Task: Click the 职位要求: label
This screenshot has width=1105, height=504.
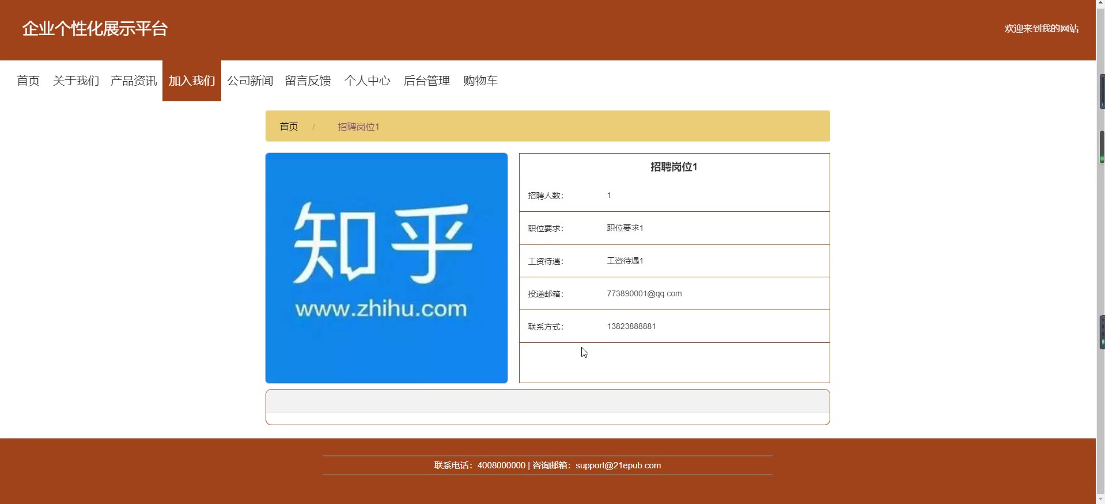Action: click(546, 228)
